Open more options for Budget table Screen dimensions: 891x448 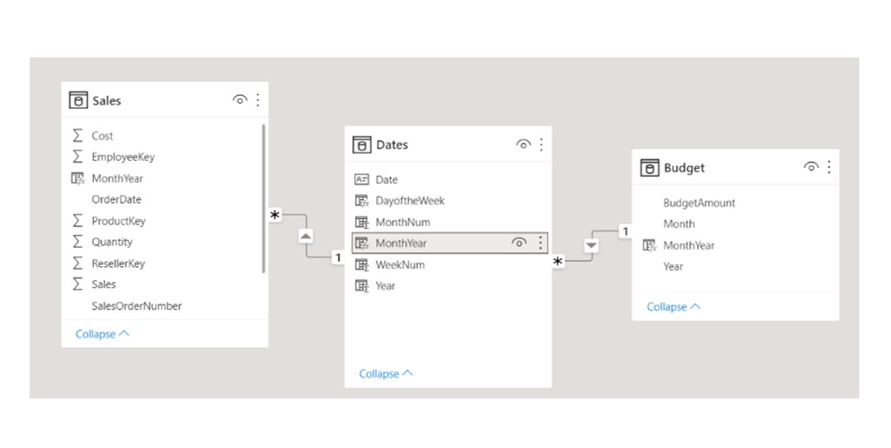click(x=828, y=167)
